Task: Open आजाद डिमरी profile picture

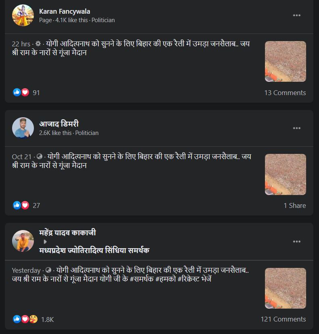Action: coord(23,128)
